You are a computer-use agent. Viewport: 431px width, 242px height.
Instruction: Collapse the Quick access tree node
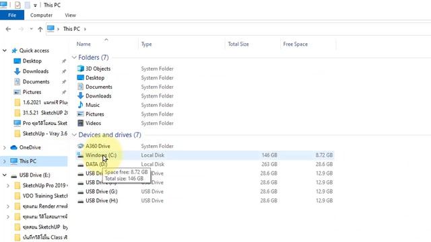click(x=5, y=50)
